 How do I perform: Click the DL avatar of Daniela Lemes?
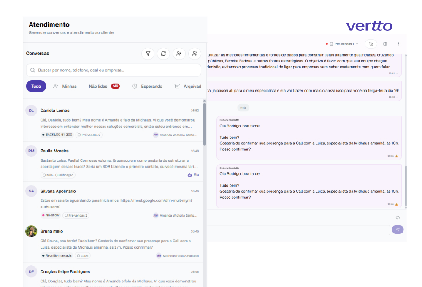point(31,111)
